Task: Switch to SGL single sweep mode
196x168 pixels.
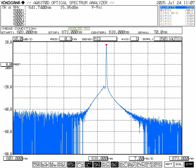Action: (179, 164)
